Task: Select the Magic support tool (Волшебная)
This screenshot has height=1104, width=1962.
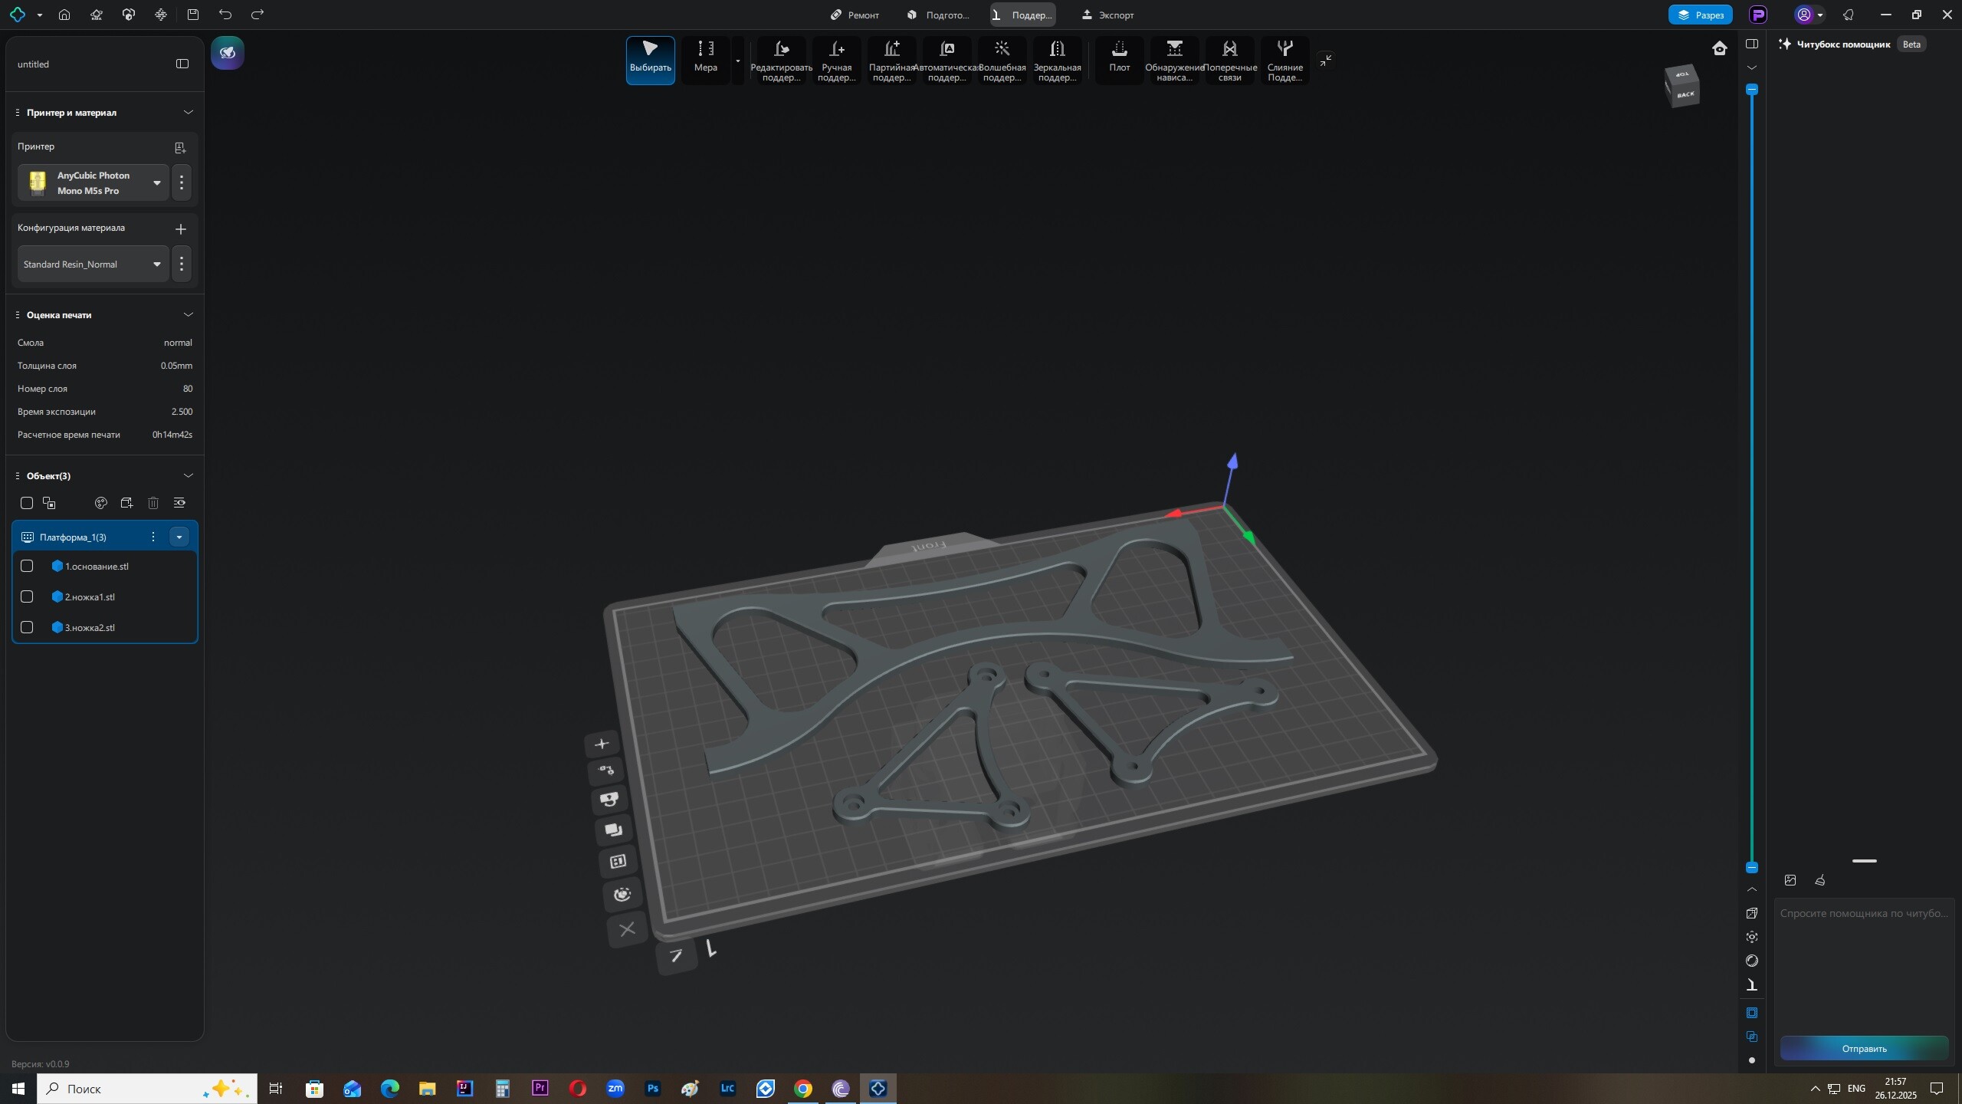Action: pos(1002,60)
